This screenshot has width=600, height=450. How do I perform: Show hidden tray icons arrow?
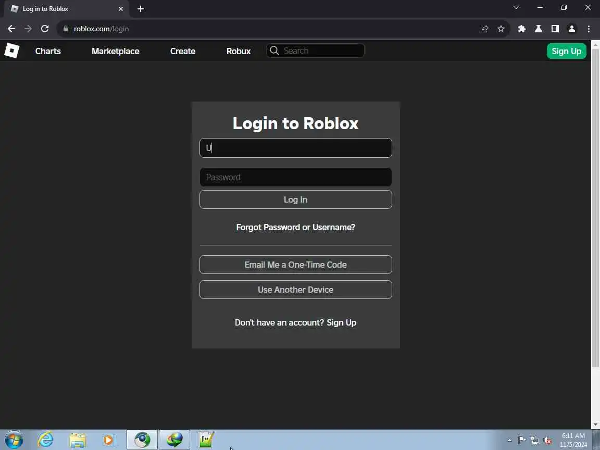509,440
